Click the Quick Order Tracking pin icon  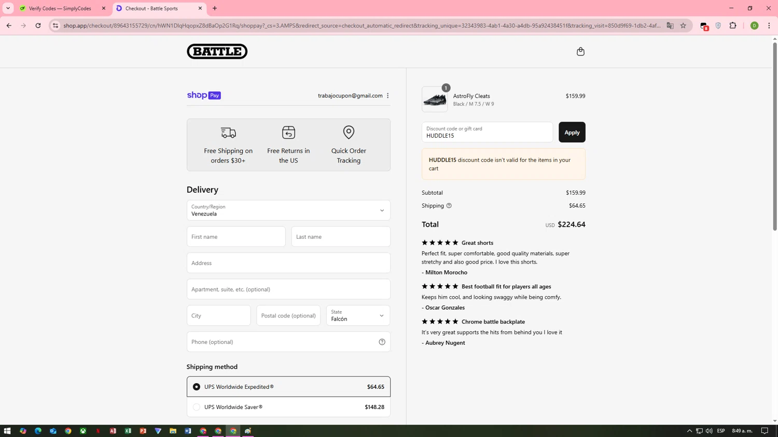click(x=349, y=133)
